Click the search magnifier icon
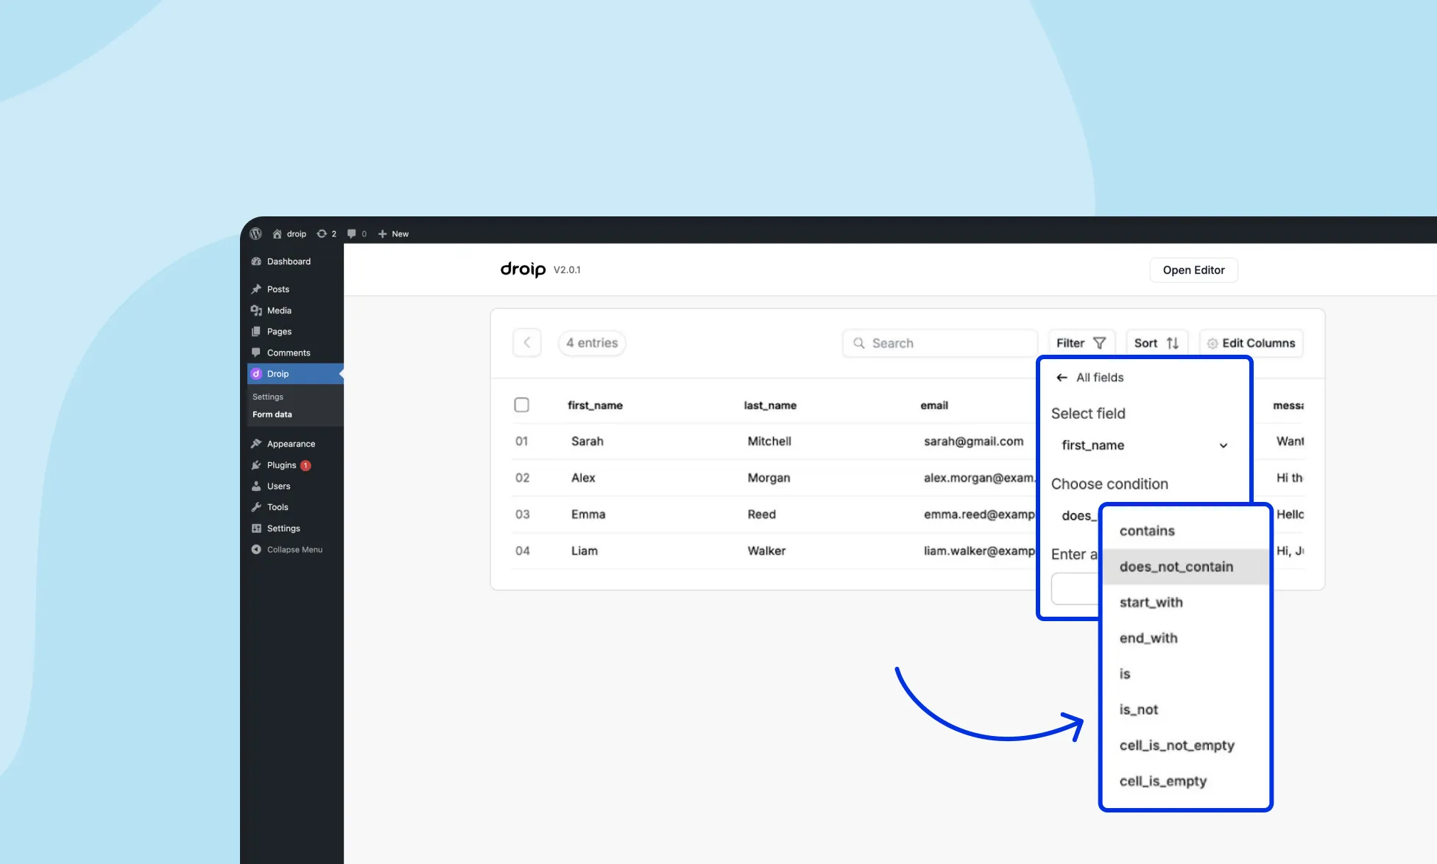 point(858,343)
